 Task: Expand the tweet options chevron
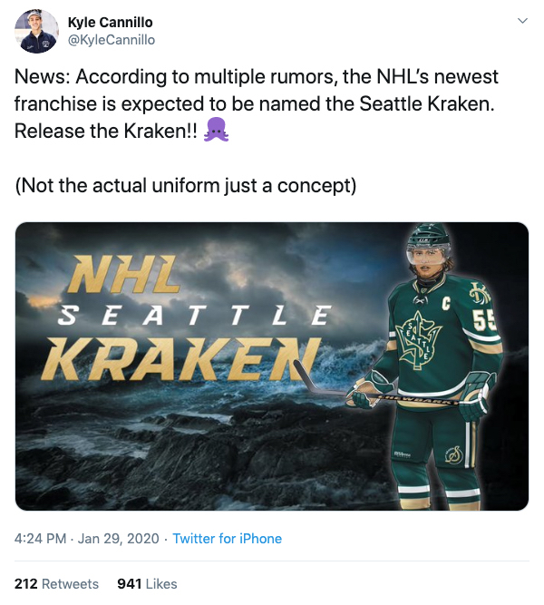click(521, 20)
